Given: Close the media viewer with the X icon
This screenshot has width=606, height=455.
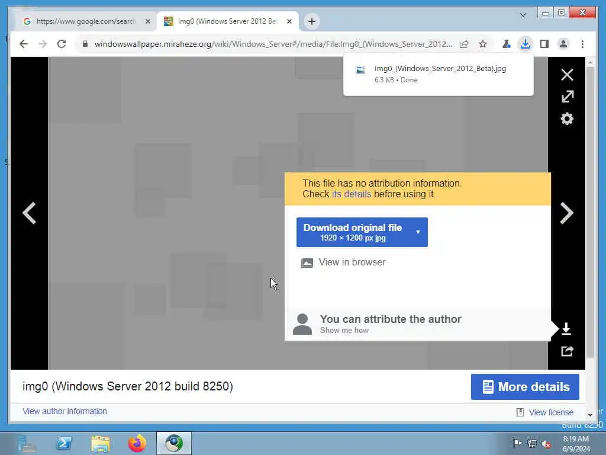Looking at the screenshot, I should coord(567,74).
